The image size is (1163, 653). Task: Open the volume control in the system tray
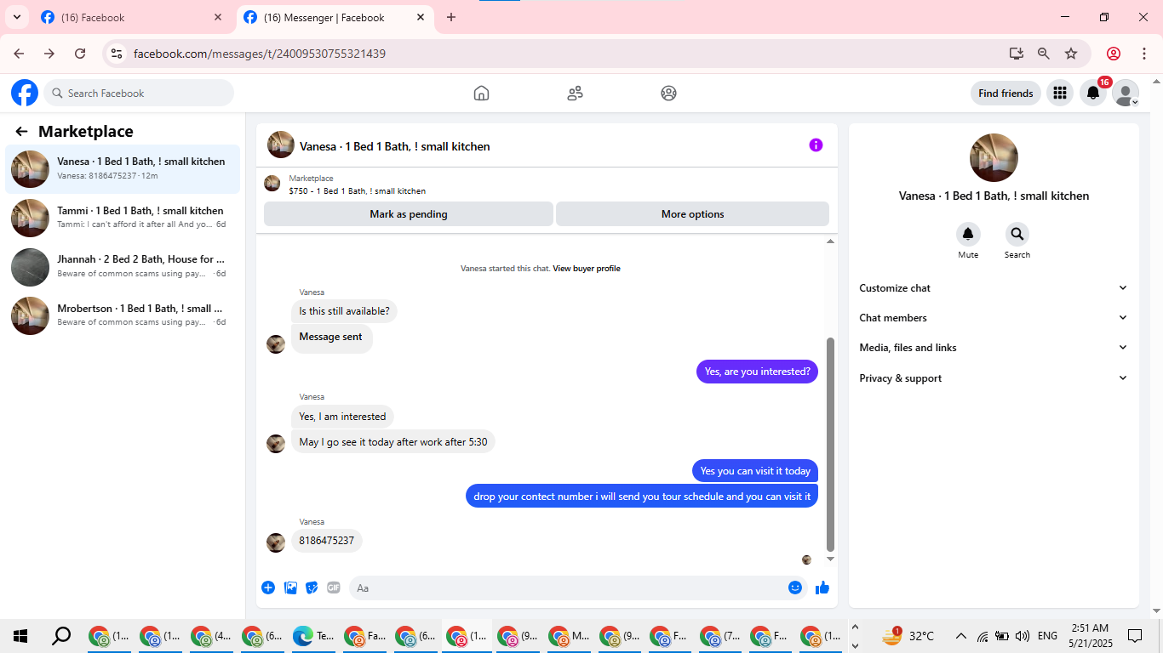pyautogui.click(x=1023, y=636)
